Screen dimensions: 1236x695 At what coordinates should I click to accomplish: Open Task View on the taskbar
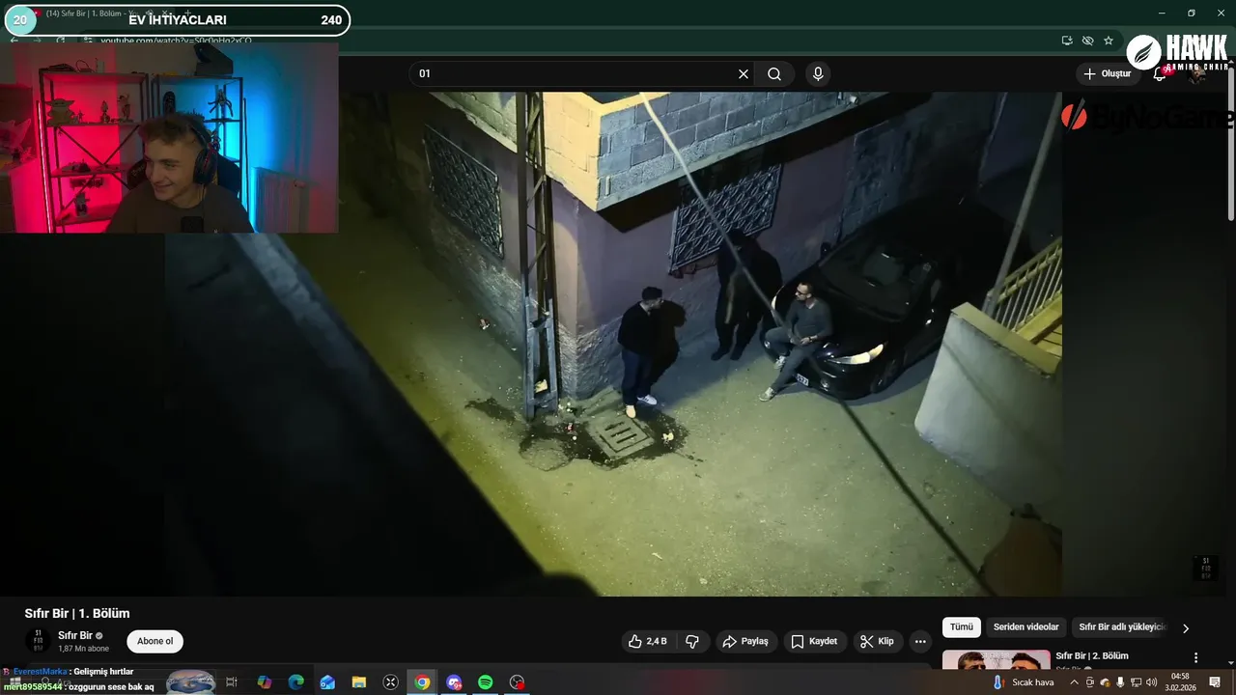(x=232, y=682)
